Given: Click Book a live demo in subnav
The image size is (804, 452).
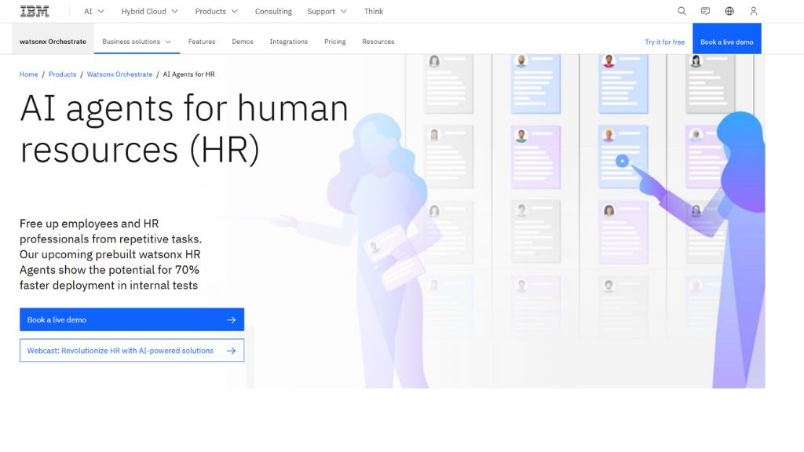Looking at the screenshot, I should point(726,38).
